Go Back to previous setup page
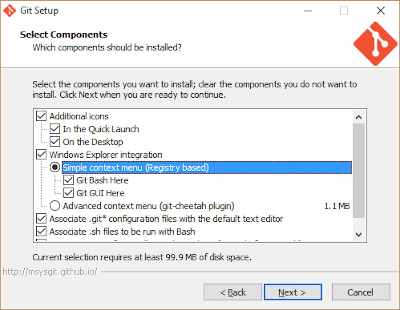This screenshot has height=310, width=400. 233,292
